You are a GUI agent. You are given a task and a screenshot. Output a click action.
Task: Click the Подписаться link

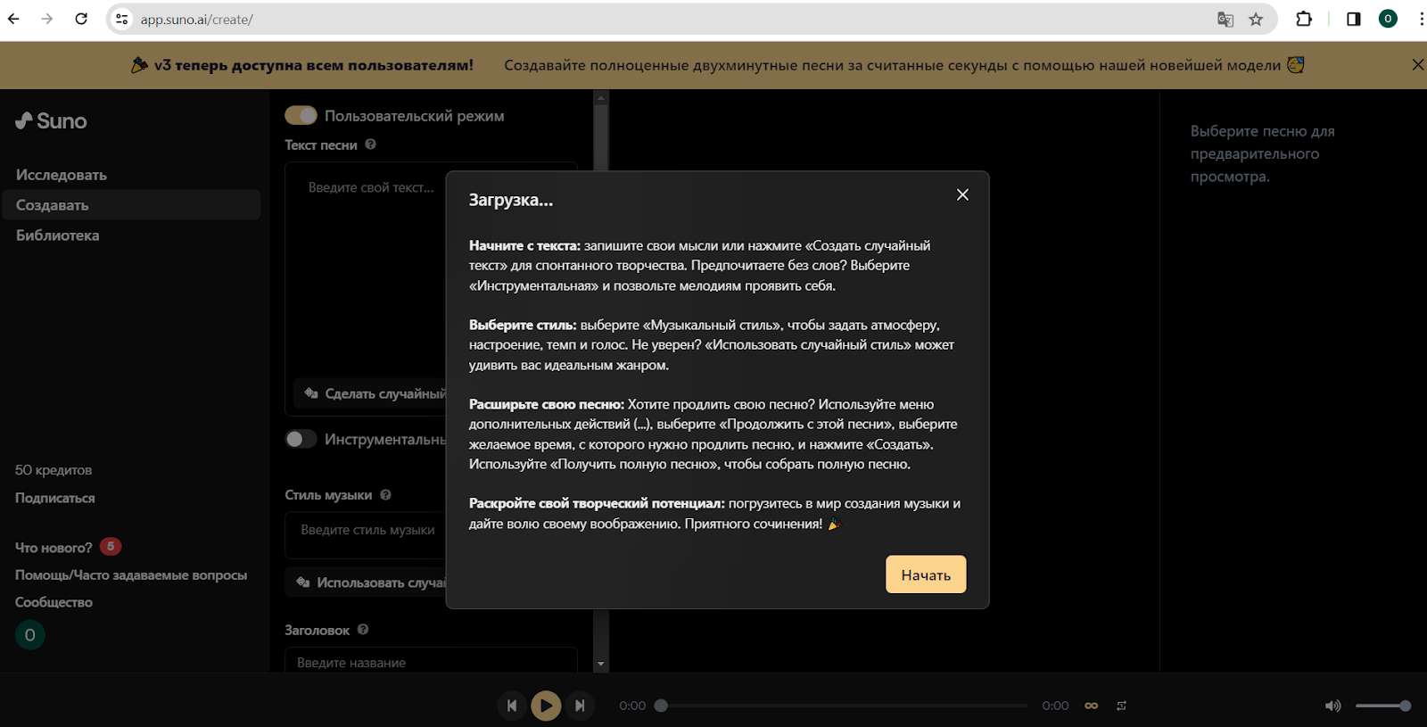click(54, 498)
